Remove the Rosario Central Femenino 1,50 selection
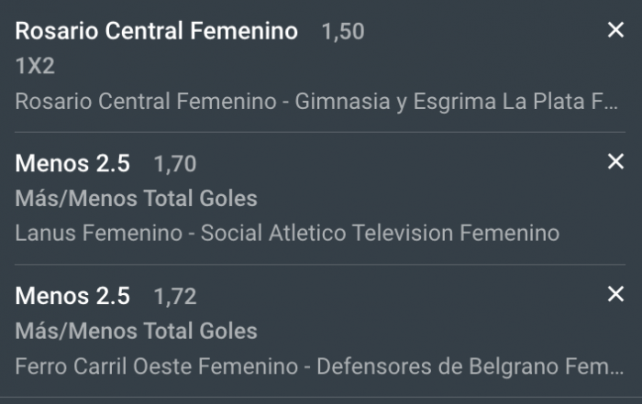The image size is (642, 404). (615, 31)
